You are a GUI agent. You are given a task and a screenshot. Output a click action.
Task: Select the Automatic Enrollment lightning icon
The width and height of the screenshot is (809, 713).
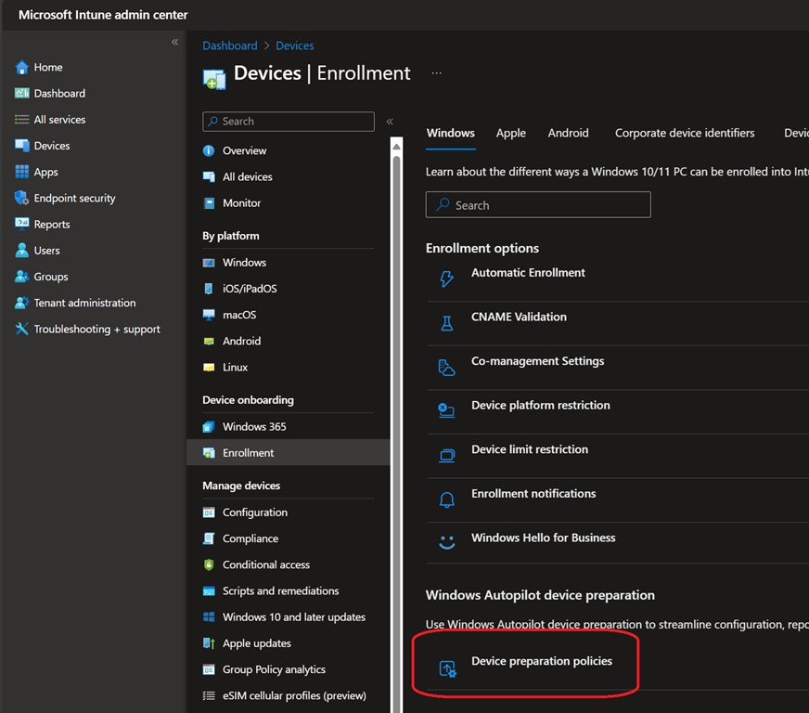tap(446, 279)
